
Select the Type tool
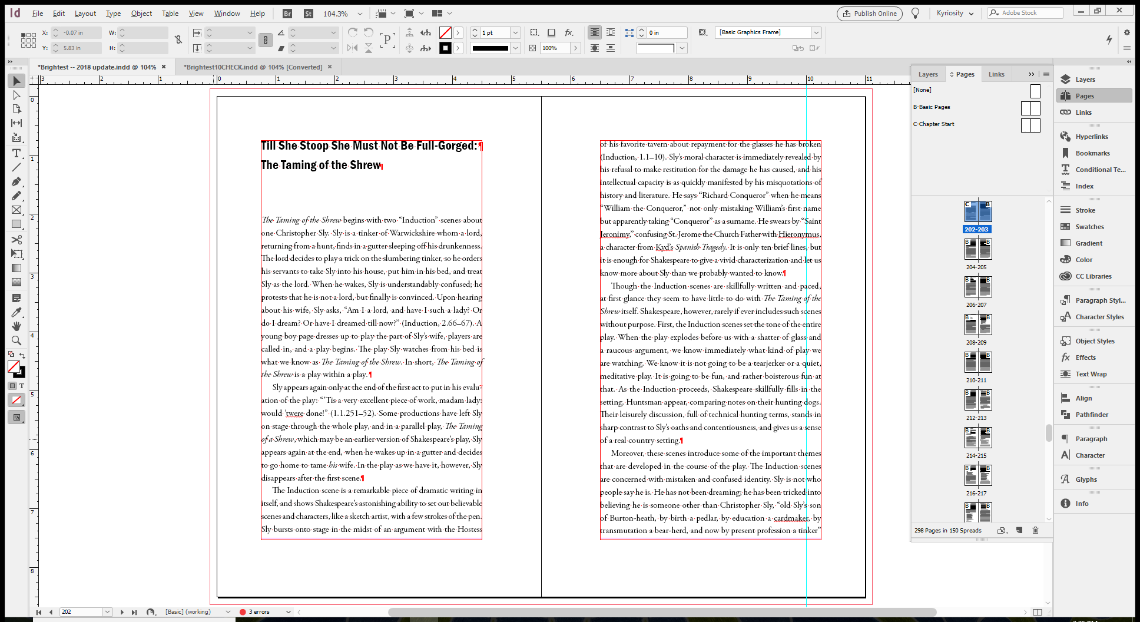(x=16, y=153)
